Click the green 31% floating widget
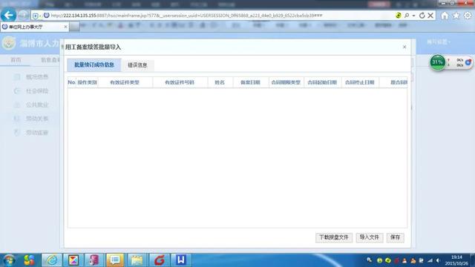475x267 pixels. [437, 62]
